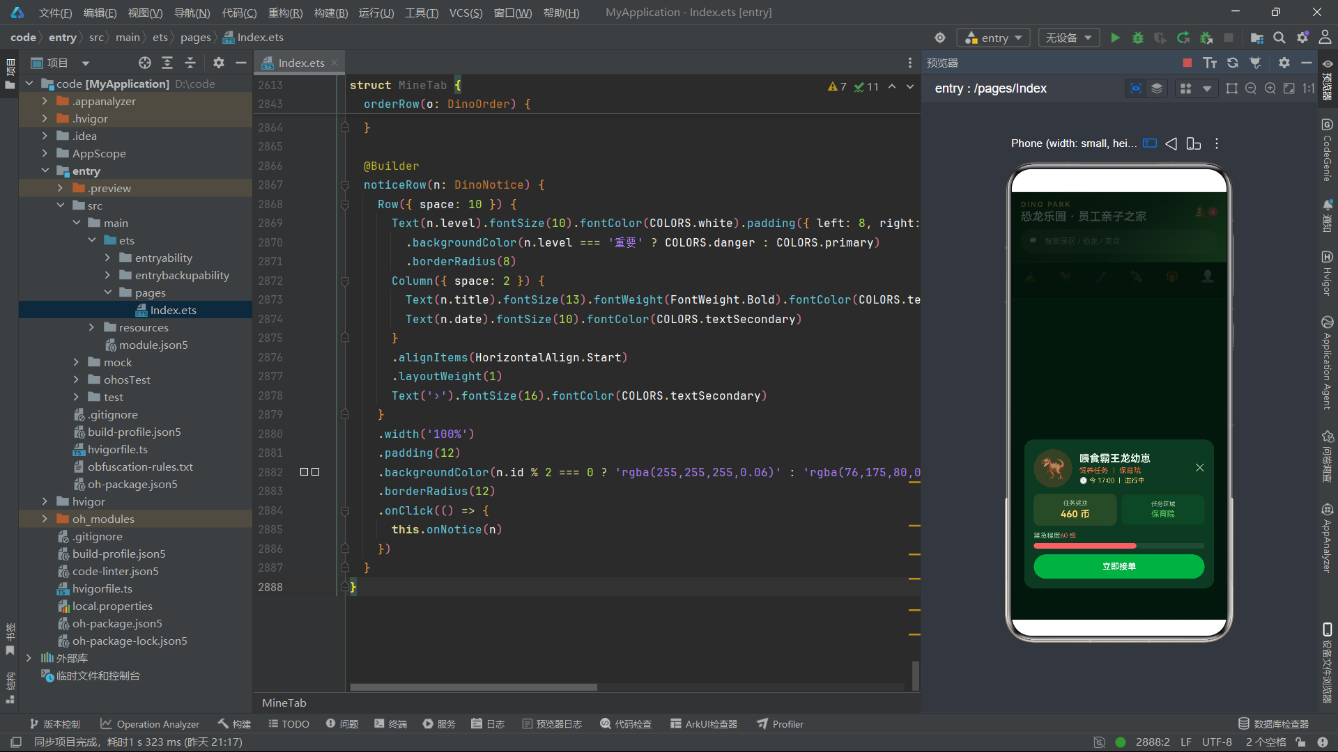Viewport: 1338px width, 752px height.
Task: Click white color swatch in line 2882 gutter
Action: (304, 472)
